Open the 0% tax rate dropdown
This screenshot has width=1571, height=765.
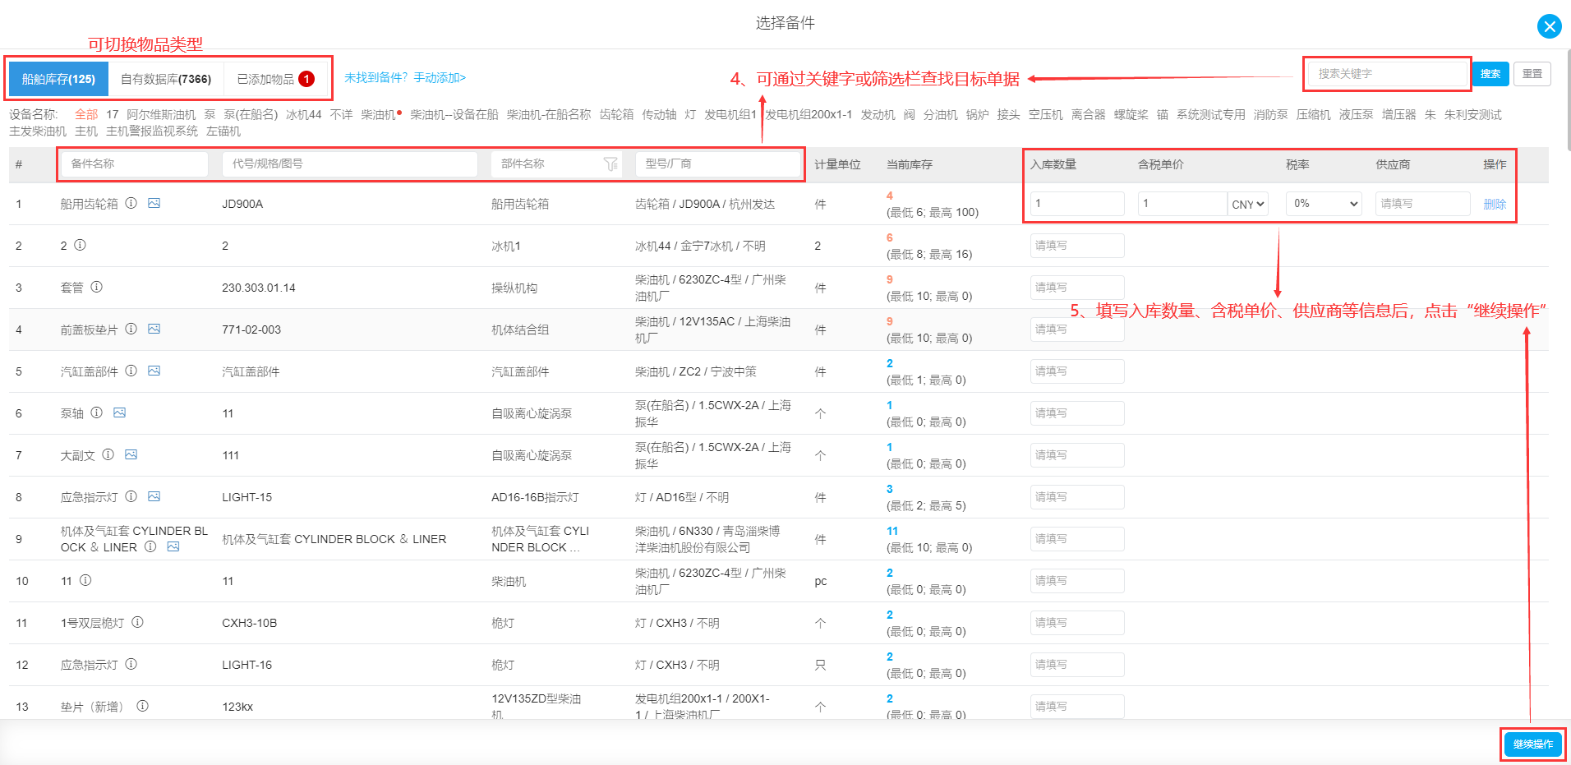point(1324,204)
